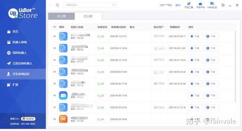Click 下载 download for 2020.06.09 16:05 row
This screenshot has width=242, height=131.
tap(195, 72)
